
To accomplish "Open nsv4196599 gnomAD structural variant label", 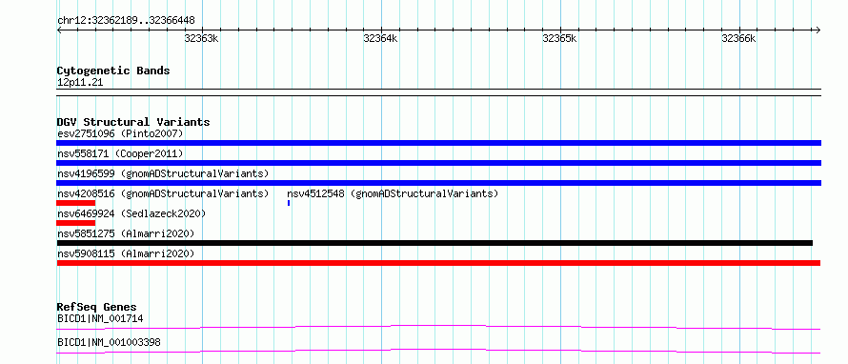I will (163, 173).
